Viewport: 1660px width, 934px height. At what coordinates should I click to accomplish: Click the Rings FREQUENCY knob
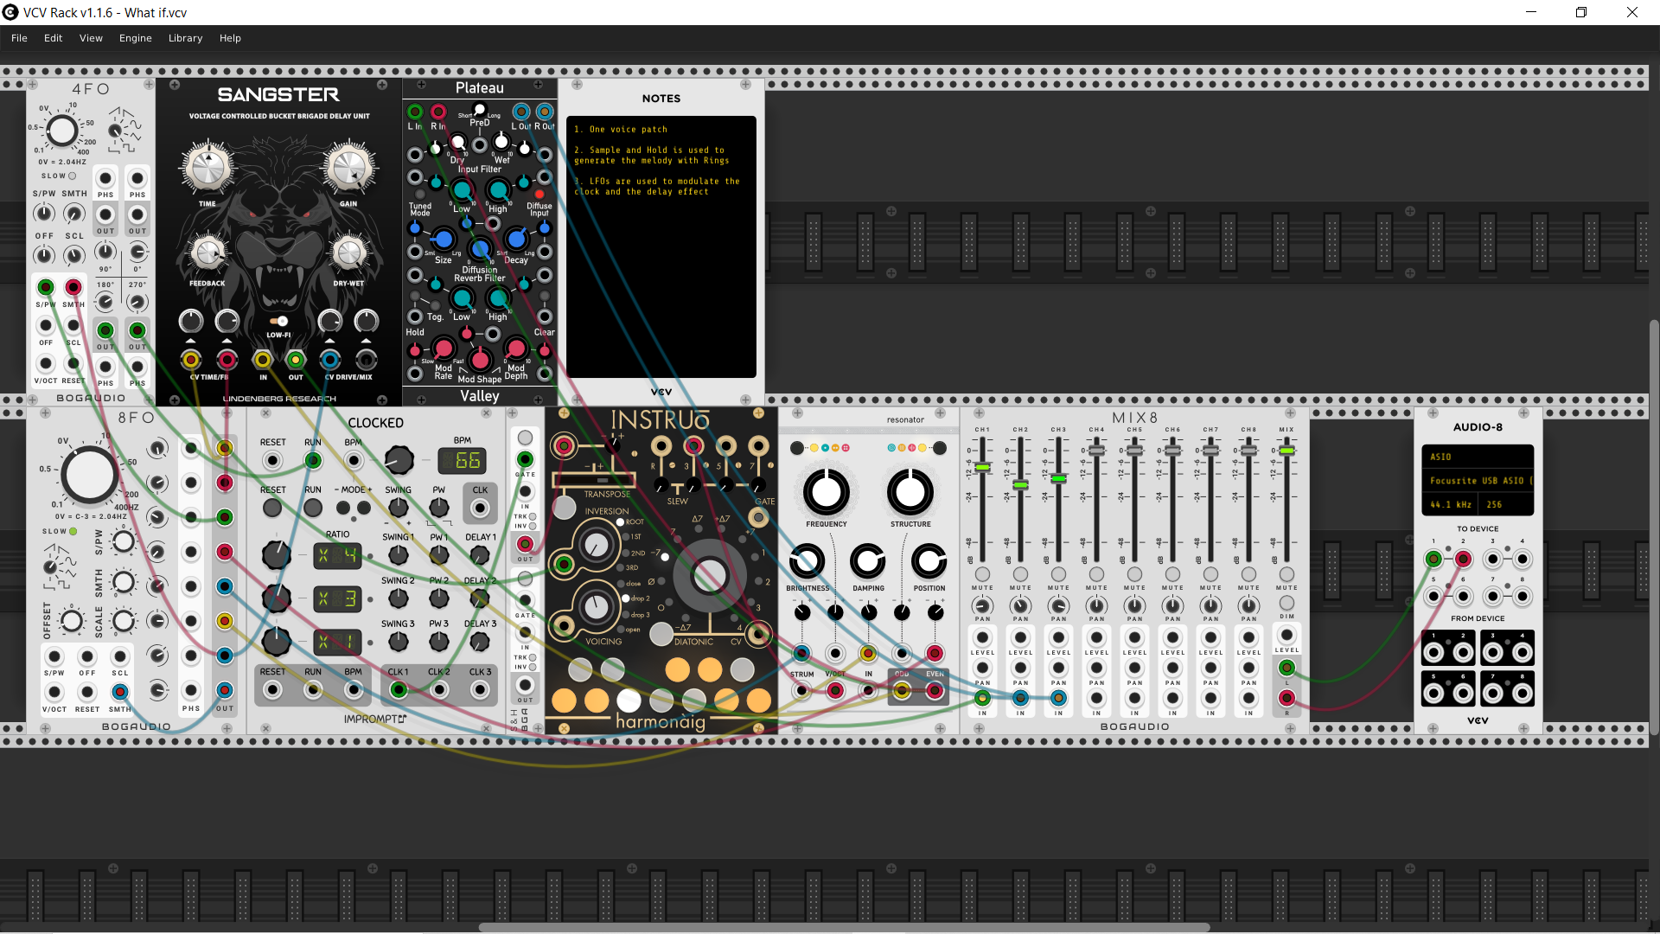pos(827,491)
